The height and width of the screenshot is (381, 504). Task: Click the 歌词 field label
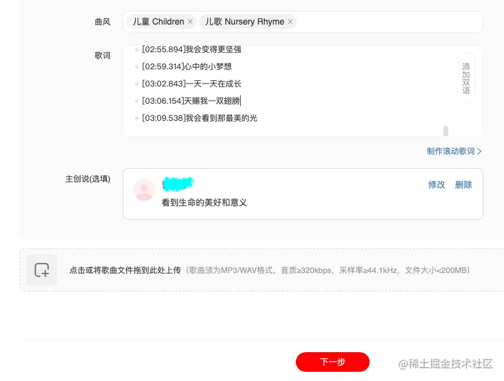click(103, 56)
